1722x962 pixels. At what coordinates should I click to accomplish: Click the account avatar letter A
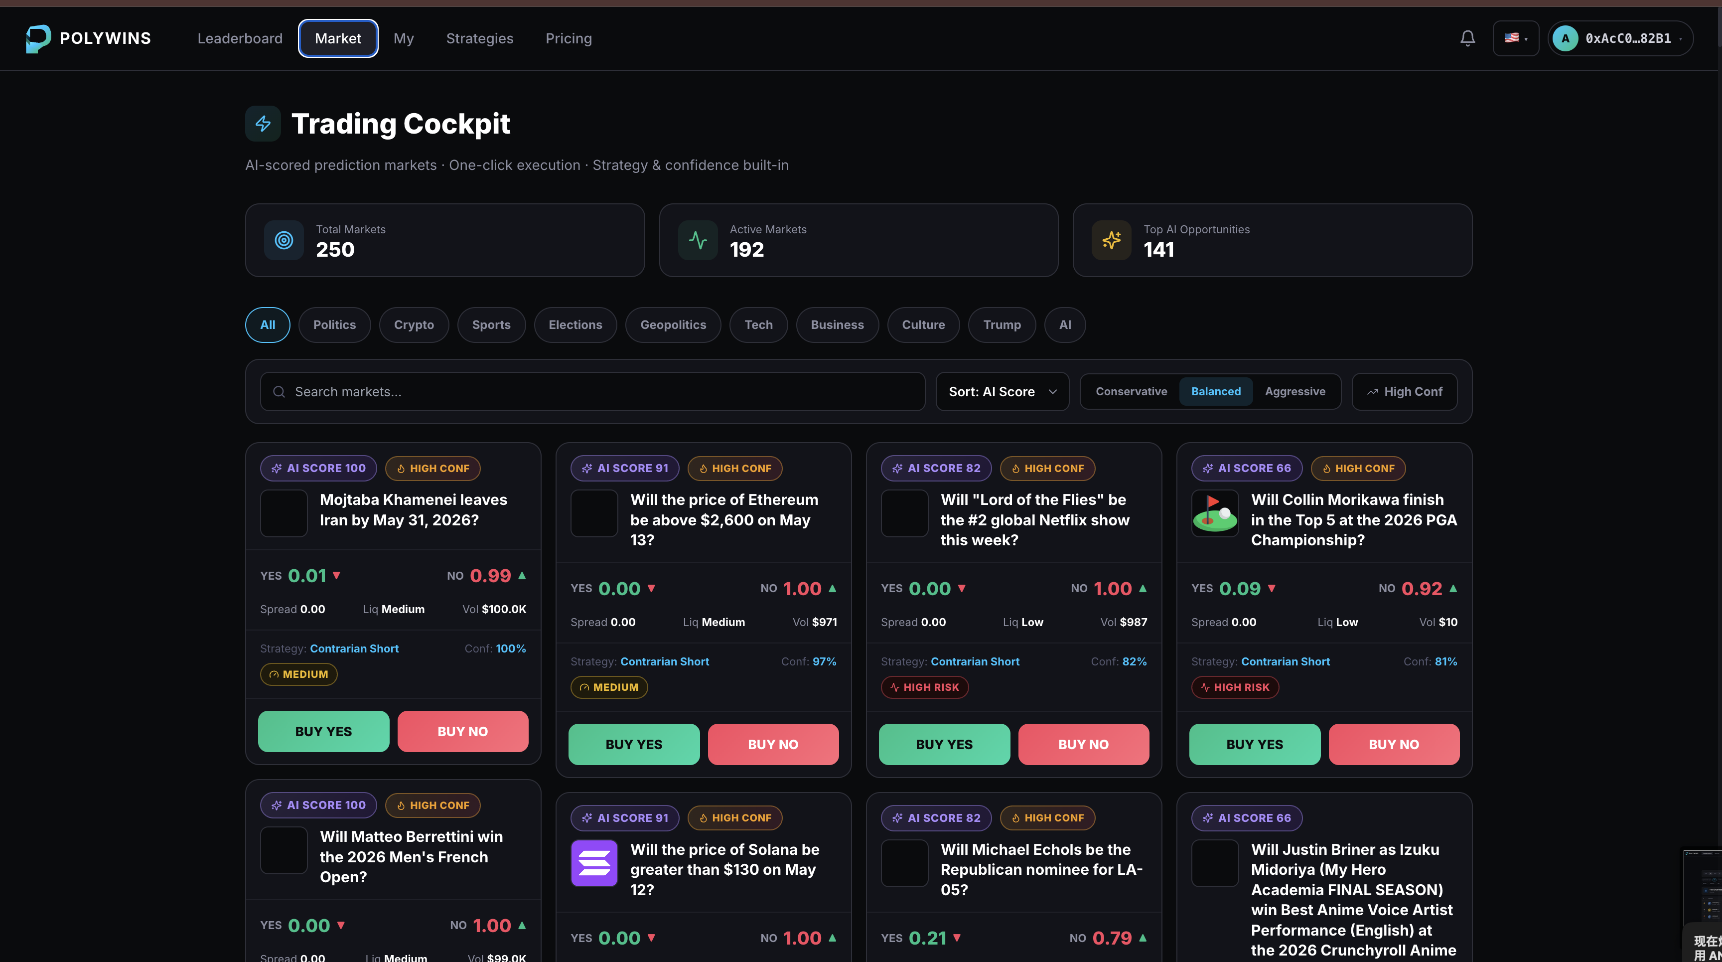pyautogui.click(x=1566, y=38)
